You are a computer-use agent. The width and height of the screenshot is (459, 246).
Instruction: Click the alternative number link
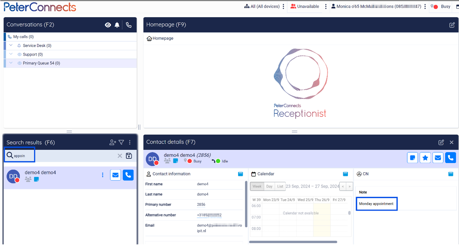tap(209, 215)
